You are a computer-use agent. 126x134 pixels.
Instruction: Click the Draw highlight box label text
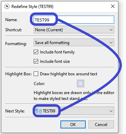(x=68, y=74)
